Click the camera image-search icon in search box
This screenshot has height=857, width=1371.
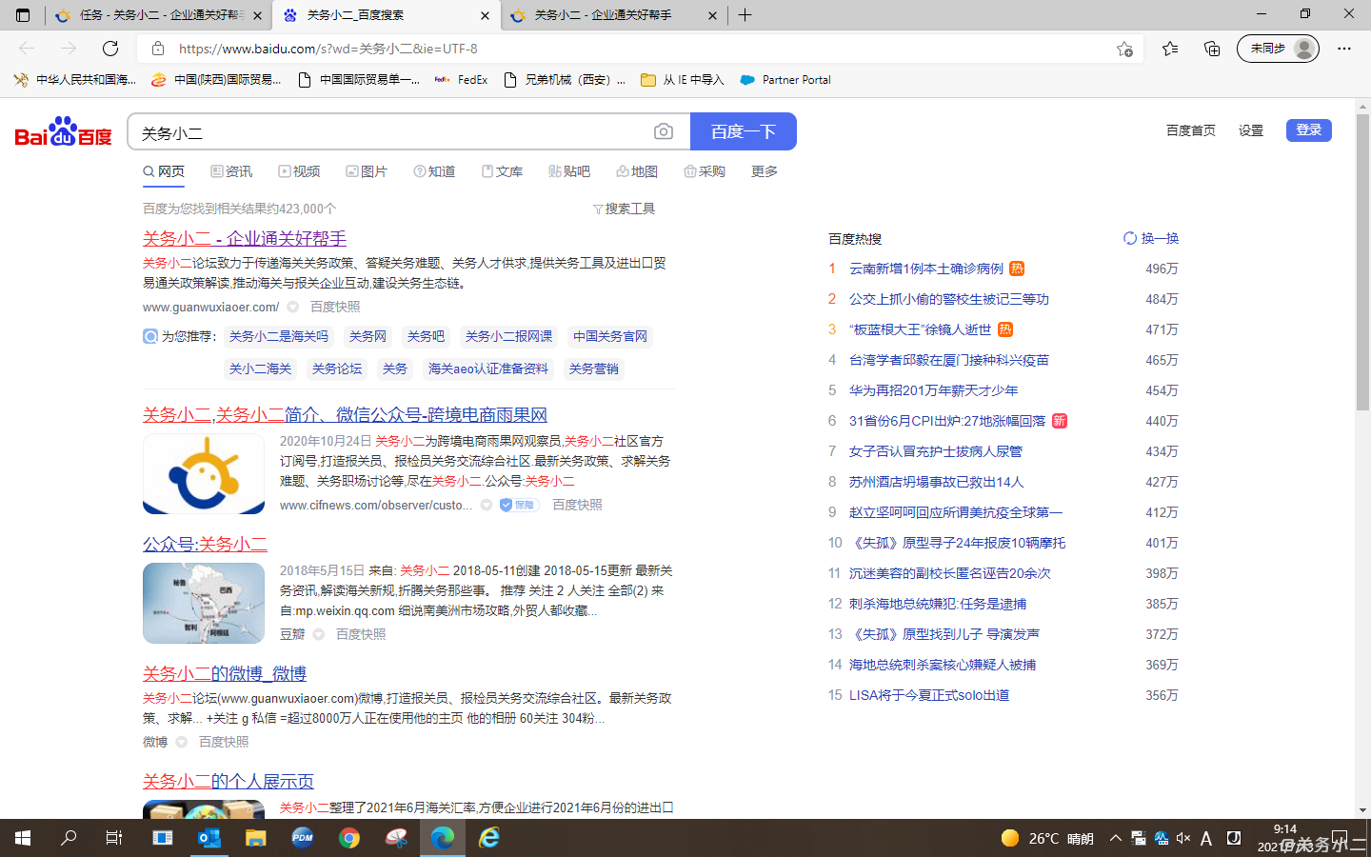pos(664,131)
